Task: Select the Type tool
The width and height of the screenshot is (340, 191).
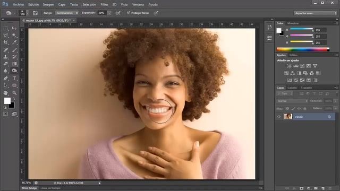Action: (14, 78)
